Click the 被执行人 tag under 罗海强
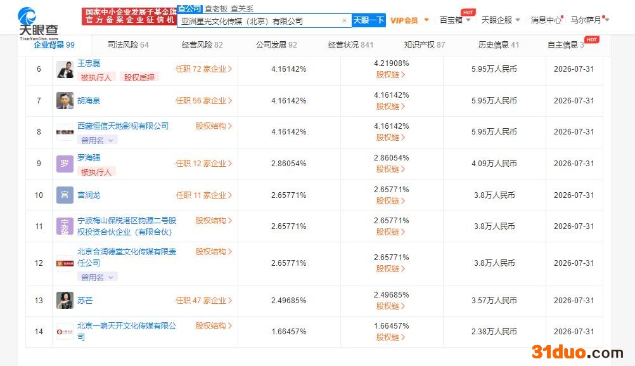Screen dimensions: 635x366 (96, 172)
